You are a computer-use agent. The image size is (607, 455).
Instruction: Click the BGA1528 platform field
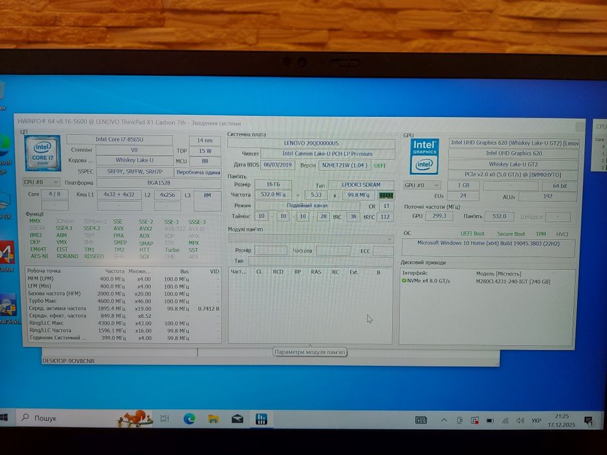tap(159, 183)
